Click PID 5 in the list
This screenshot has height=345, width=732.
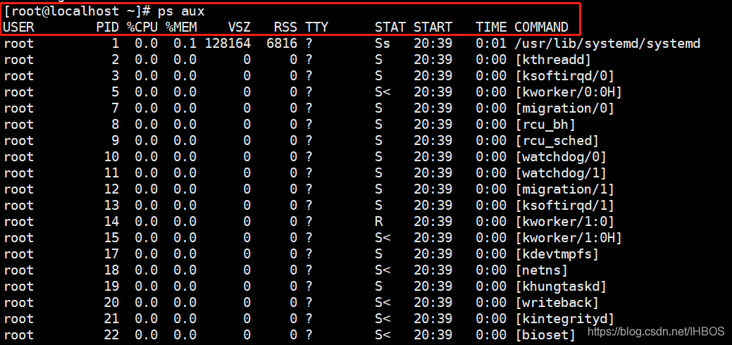tap(116, 92)
